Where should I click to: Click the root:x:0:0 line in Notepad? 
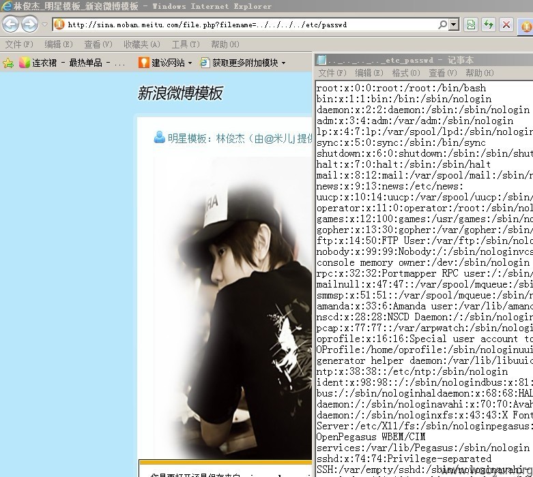click(x=401, y=89)
